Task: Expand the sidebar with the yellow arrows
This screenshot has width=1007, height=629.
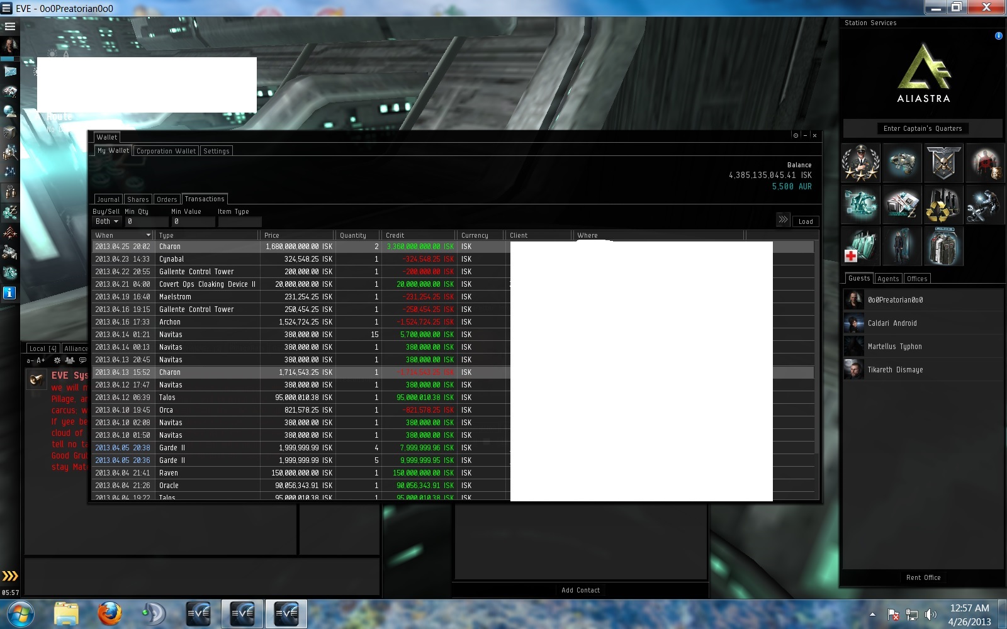Action: (x=9, y=576)
